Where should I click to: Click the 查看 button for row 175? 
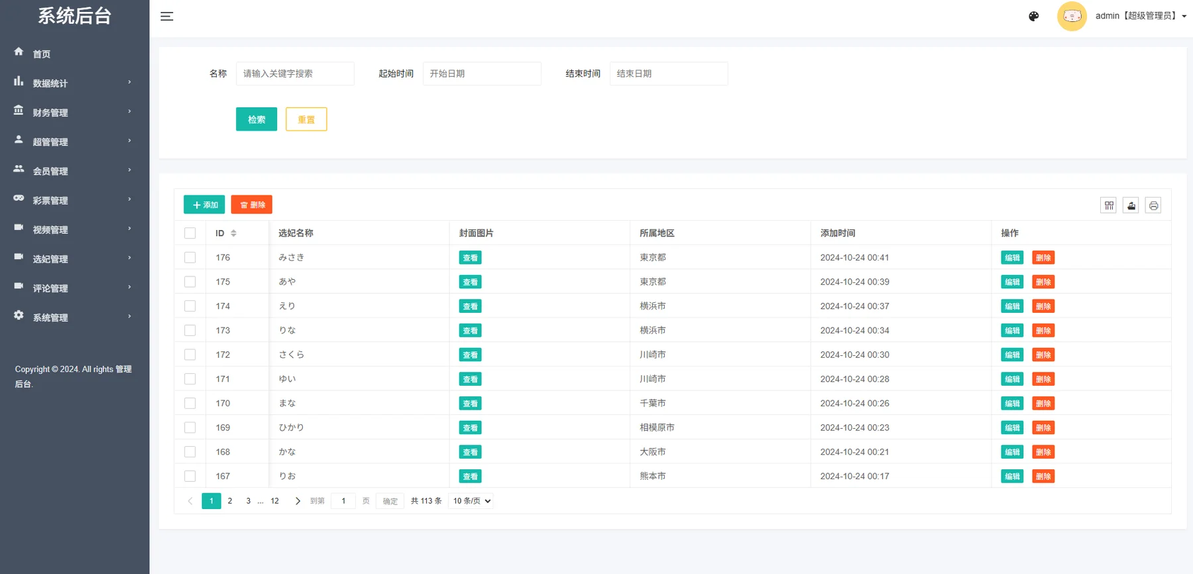pyautogui.click(x=470, y=282)
